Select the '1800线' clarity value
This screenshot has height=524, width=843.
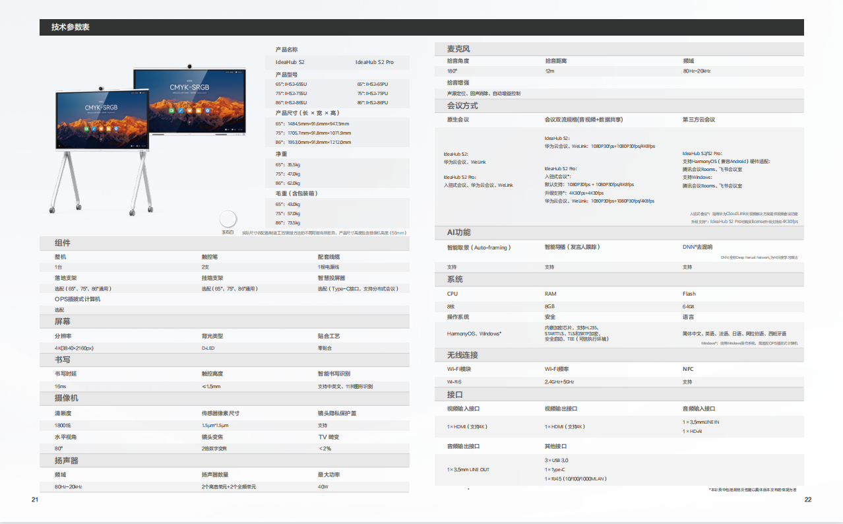(x=62, y=426)
